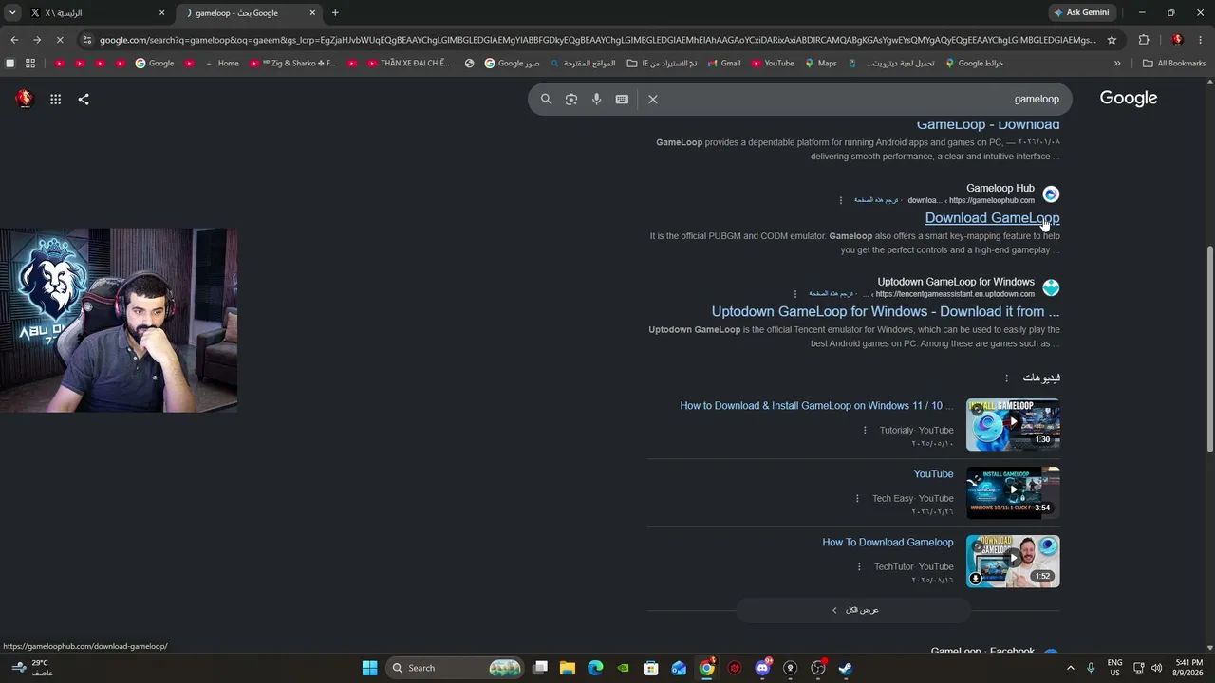Open the All Bookmarks folder
The width and height of the screenshot is (1215, 683).
coord(1174,64)
